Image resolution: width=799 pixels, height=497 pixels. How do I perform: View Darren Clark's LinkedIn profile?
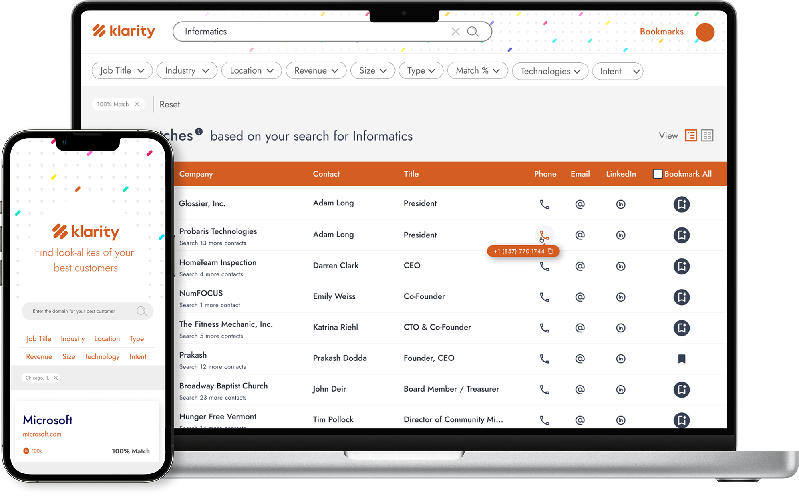point(621,266)
